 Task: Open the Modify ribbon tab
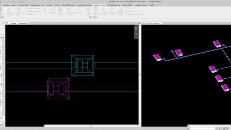click(x=152, y=5)
